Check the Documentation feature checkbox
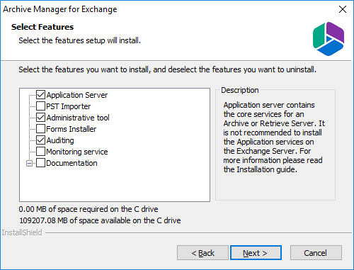This screenshot has height=270, width=354. click(40, 163)
